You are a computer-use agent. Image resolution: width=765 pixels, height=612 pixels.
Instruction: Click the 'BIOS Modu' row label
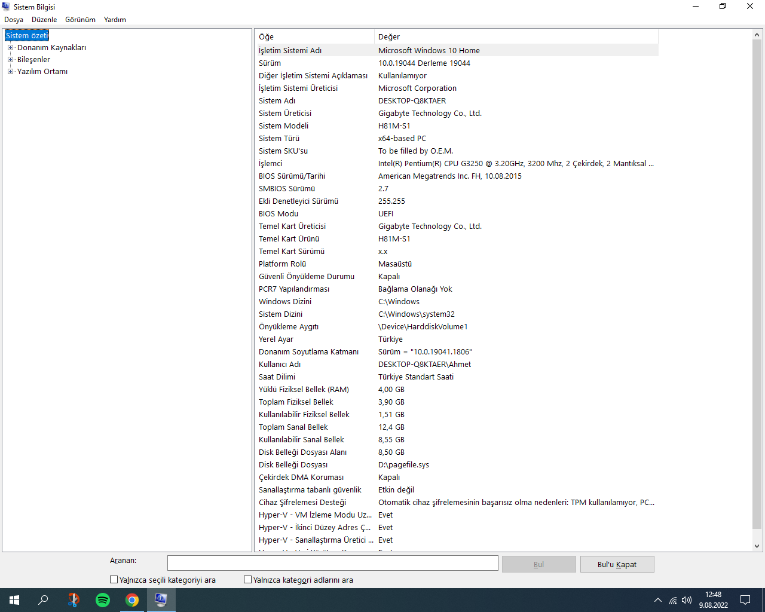pos(279,214)
